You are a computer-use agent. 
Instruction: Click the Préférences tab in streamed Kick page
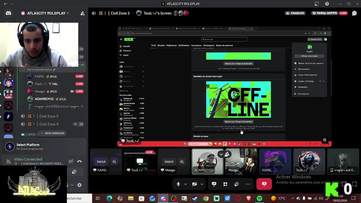point(171,45)
